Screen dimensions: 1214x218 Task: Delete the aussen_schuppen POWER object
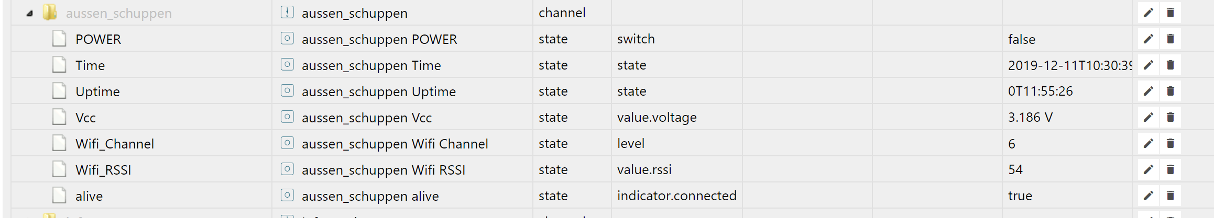[1171, 39]
